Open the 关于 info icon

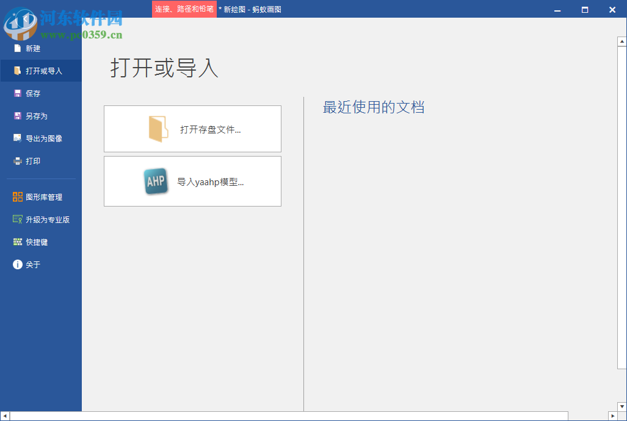pos(17,264)
